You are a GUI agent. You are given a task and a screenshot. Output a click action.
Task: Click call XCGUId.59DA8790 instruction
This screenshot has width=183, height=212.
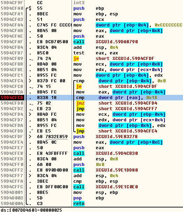[x=105, y=42]
